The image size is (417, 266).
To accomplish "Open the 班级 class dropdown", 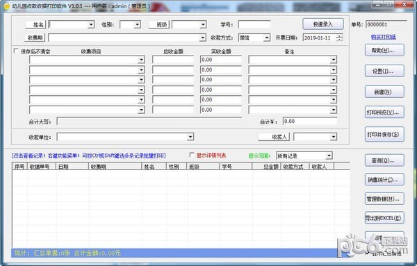I will [x=203, y=25].
